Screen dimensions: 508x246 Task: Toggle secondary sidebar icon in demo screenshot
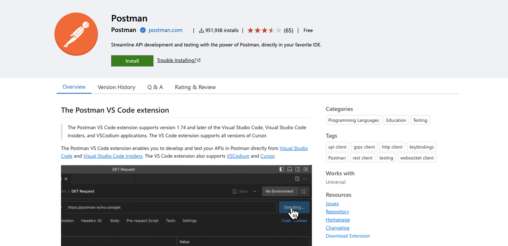[298, 169]
